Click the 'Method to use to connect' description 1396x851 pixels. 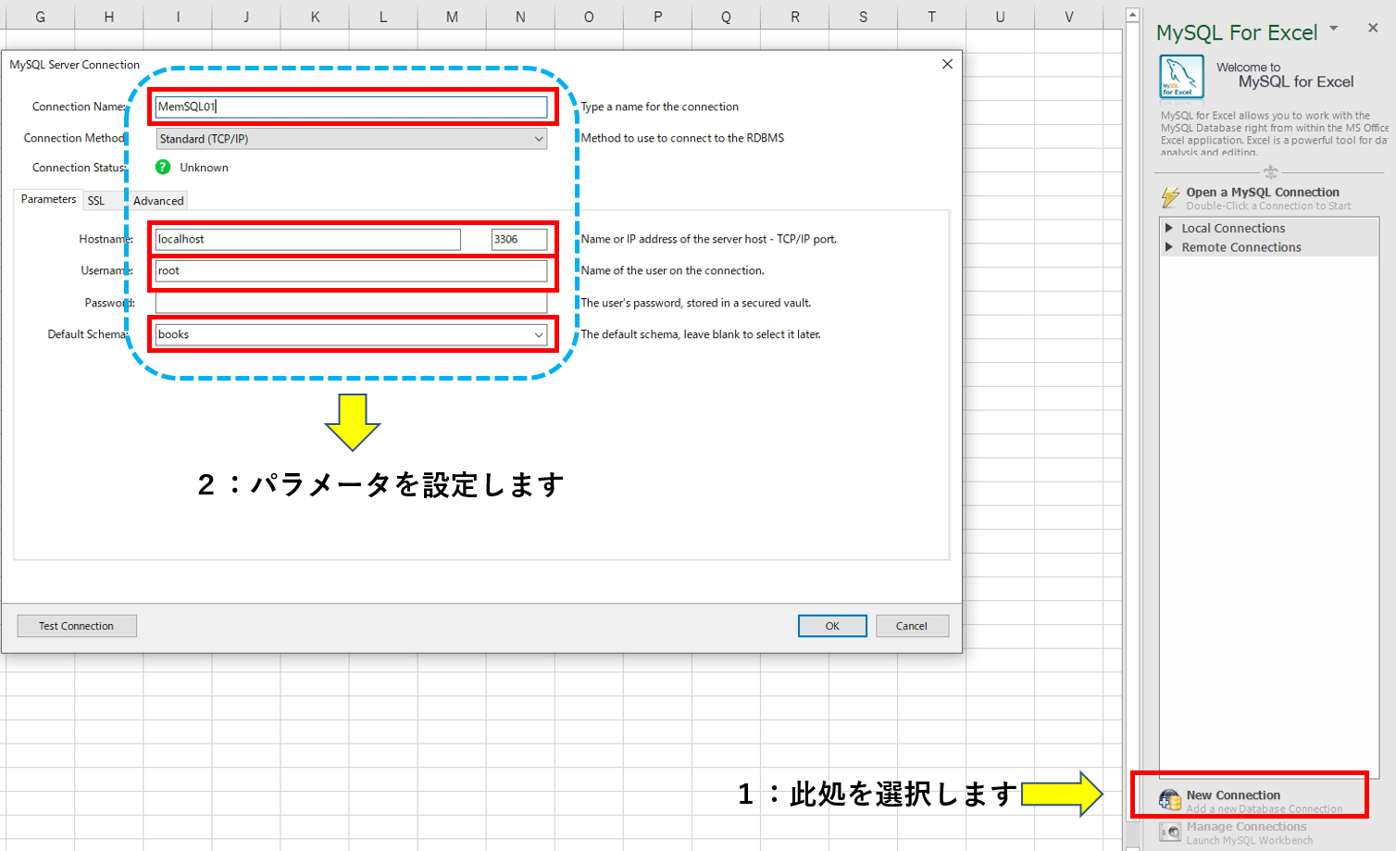pos(682,138)
